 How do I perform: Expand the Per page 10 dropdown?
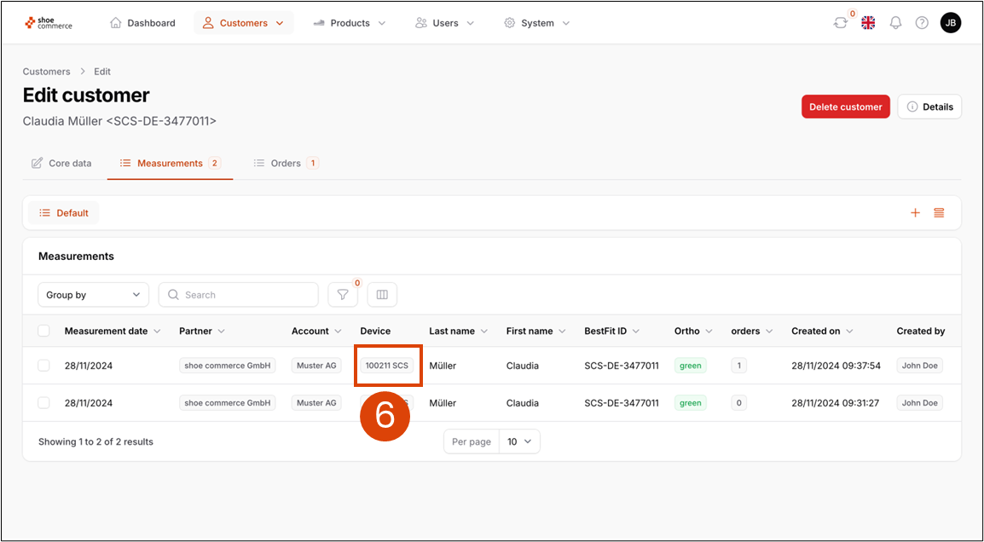[x=518, y=441]
